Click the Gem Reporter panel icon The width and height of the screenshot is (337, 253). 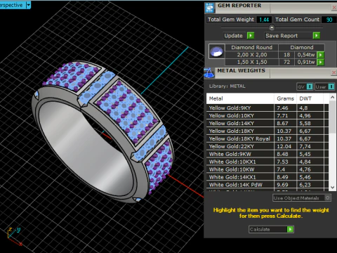pos(210,8)
